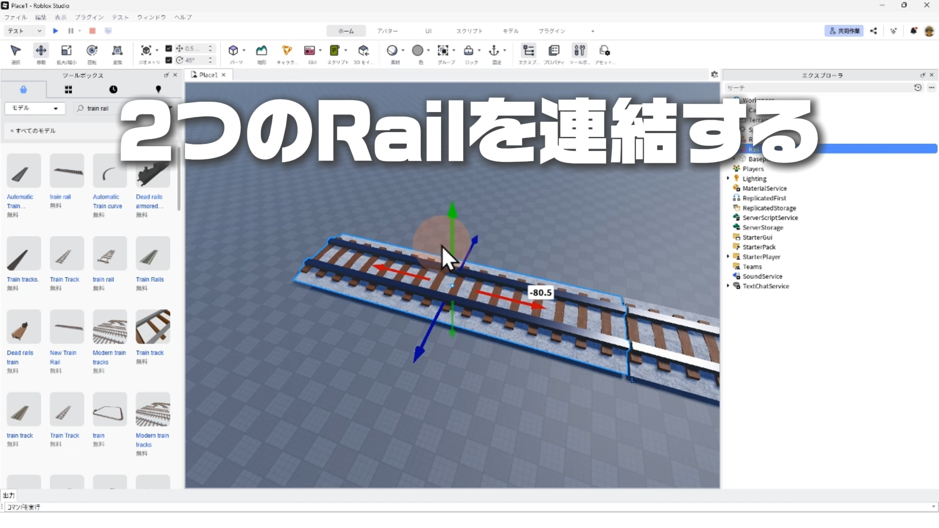Expand the Lighting tree item
939x528 pixels.
[x=728, y=178]
